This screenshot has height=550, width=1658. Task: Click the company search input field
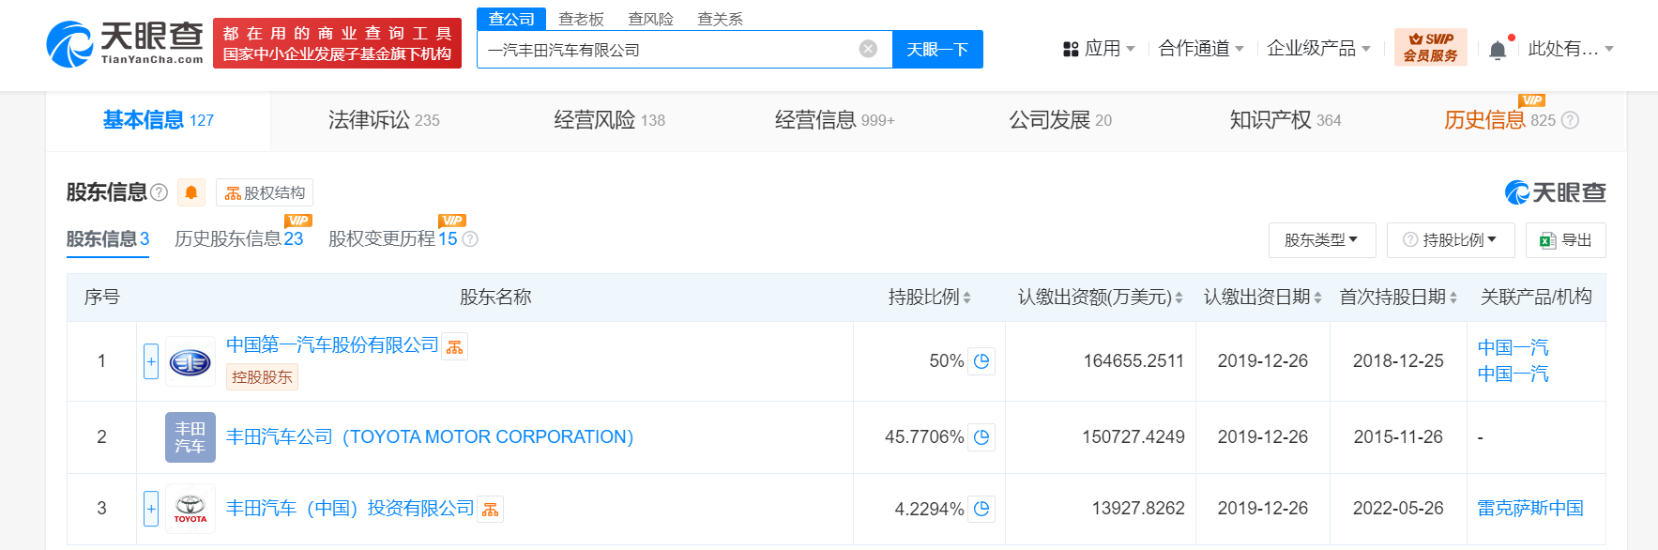tap(666, 50)
